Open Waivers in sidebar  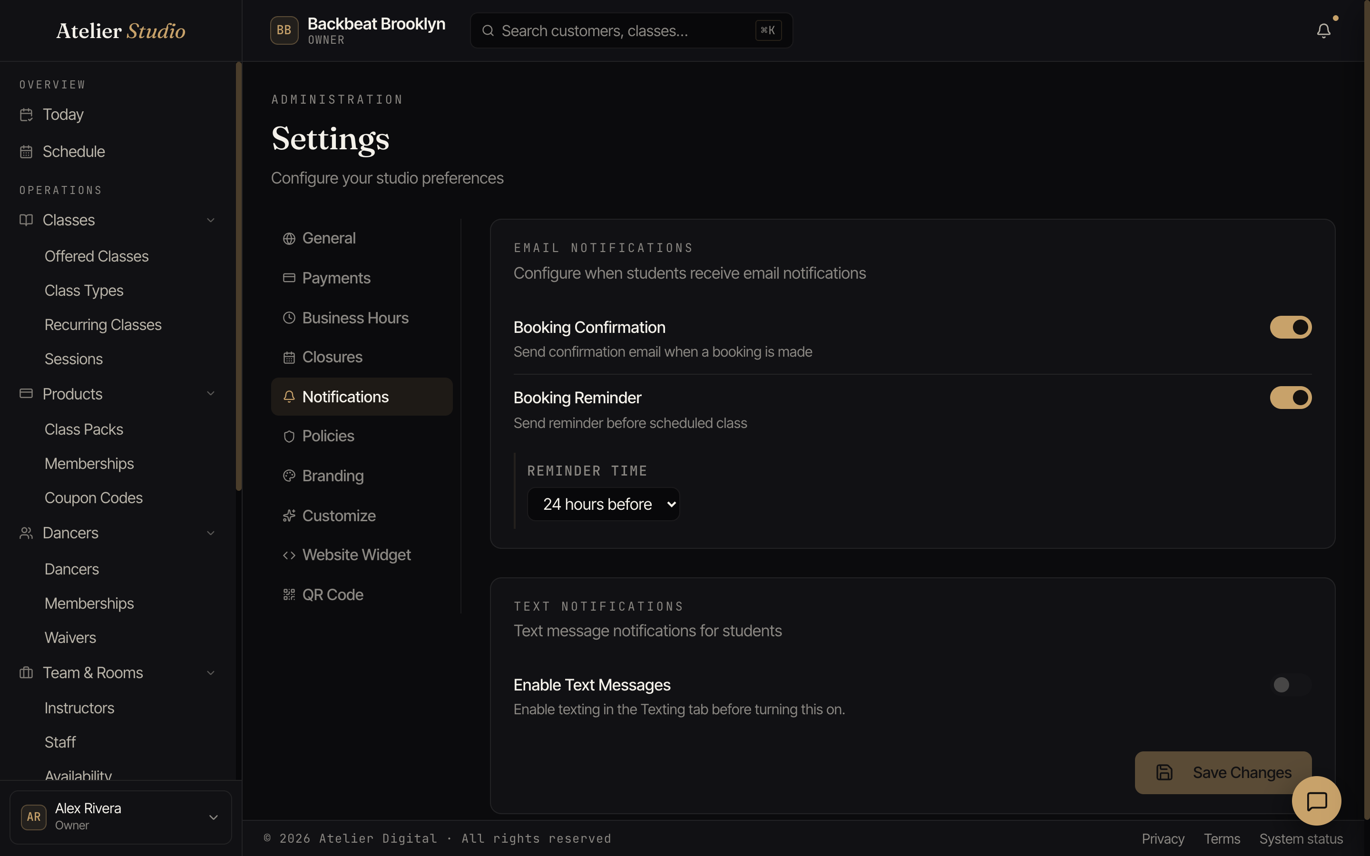[x=70, y=637]
